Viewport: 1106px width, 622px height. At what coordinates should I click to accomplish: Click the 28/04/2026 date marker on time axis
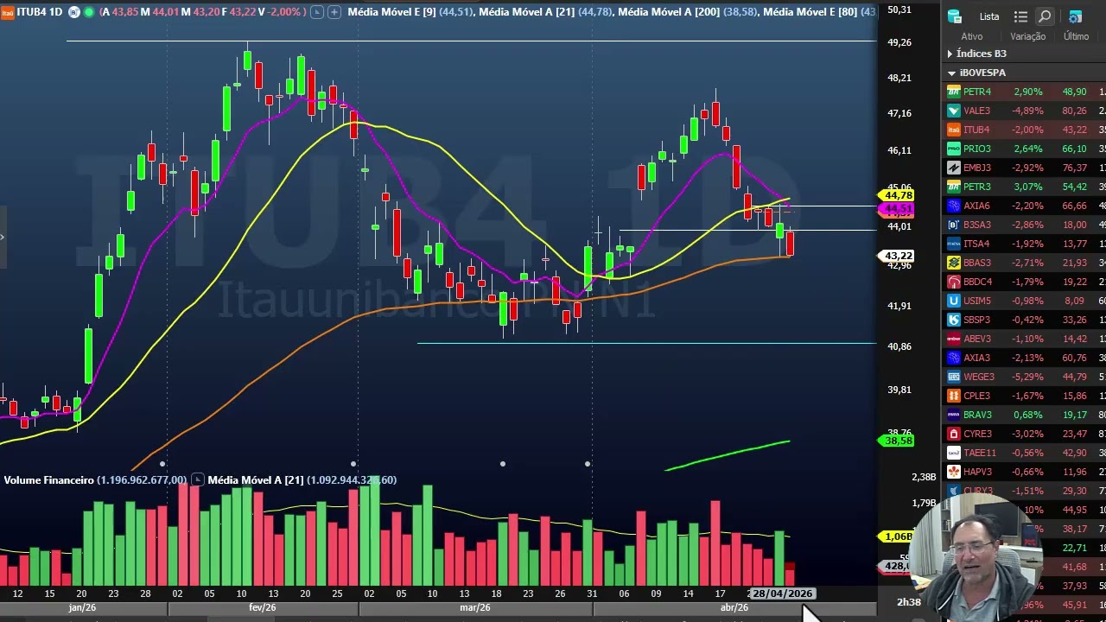782,593
